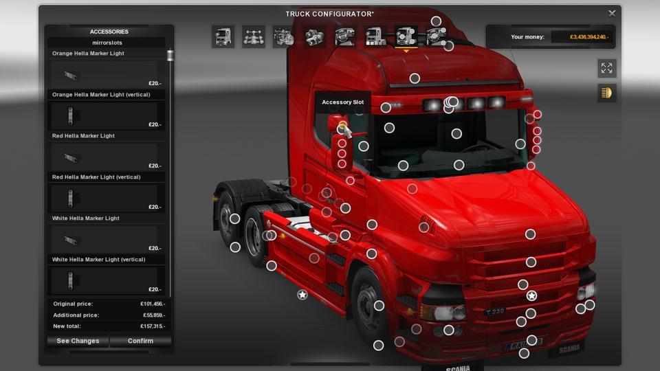This screenshot has height=371, width=660.
Task: Click the Confirm button
Action: click(140, 341)
